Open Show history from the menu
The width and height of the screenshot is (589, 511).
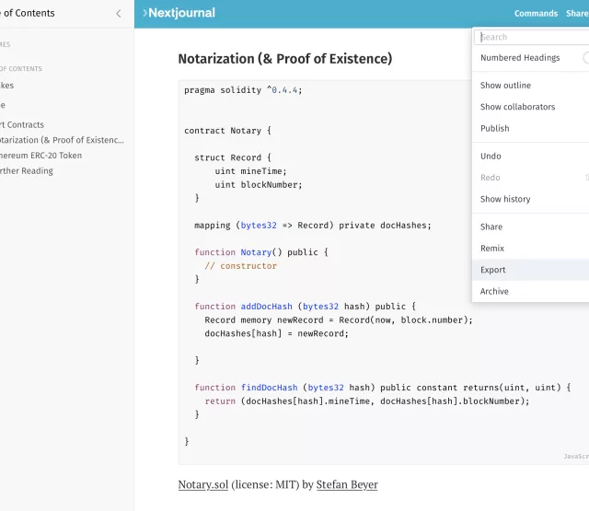point(505,199)
